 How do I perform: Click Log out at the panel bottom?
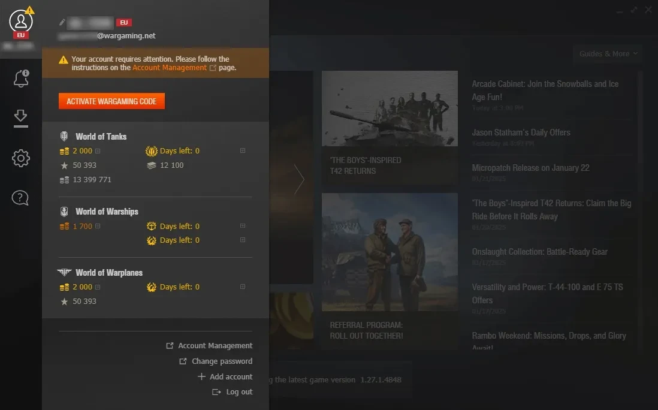[239, 392]
